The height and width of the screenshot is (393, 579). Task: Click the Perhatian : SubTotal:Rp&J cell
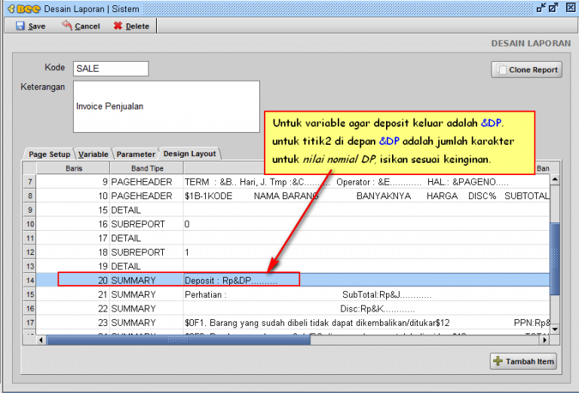click(x=366, y=294)
